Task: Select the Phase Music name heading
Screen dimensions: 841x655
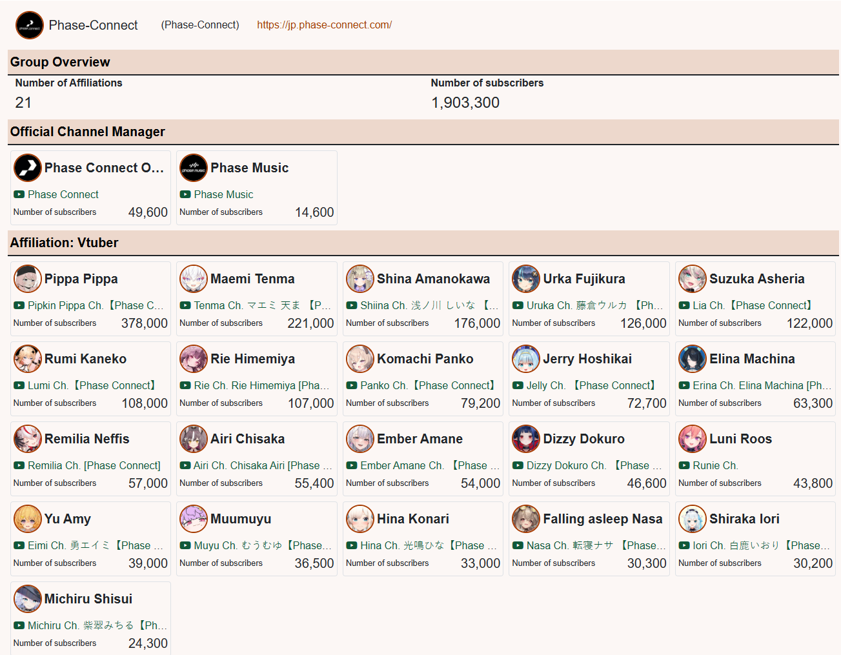Action: point(250,168)
